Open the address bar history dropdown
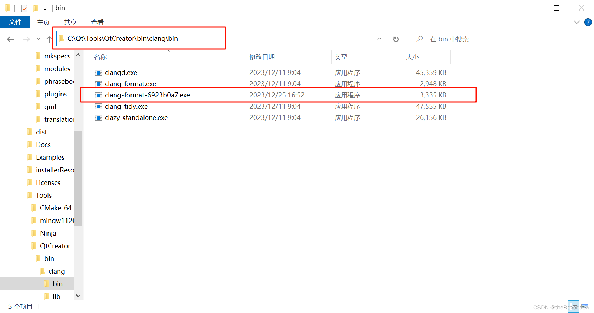Viewport: 594px width, 313px height. [x=379, y=39]
